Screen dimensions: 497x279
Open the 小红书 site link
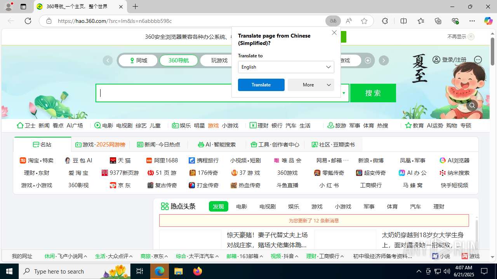(x=329, y=185)
